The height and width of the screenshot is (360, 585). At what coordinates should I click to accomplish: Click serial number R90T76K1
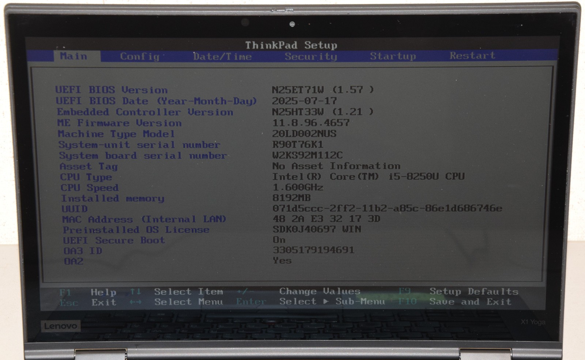pos(298,145)
